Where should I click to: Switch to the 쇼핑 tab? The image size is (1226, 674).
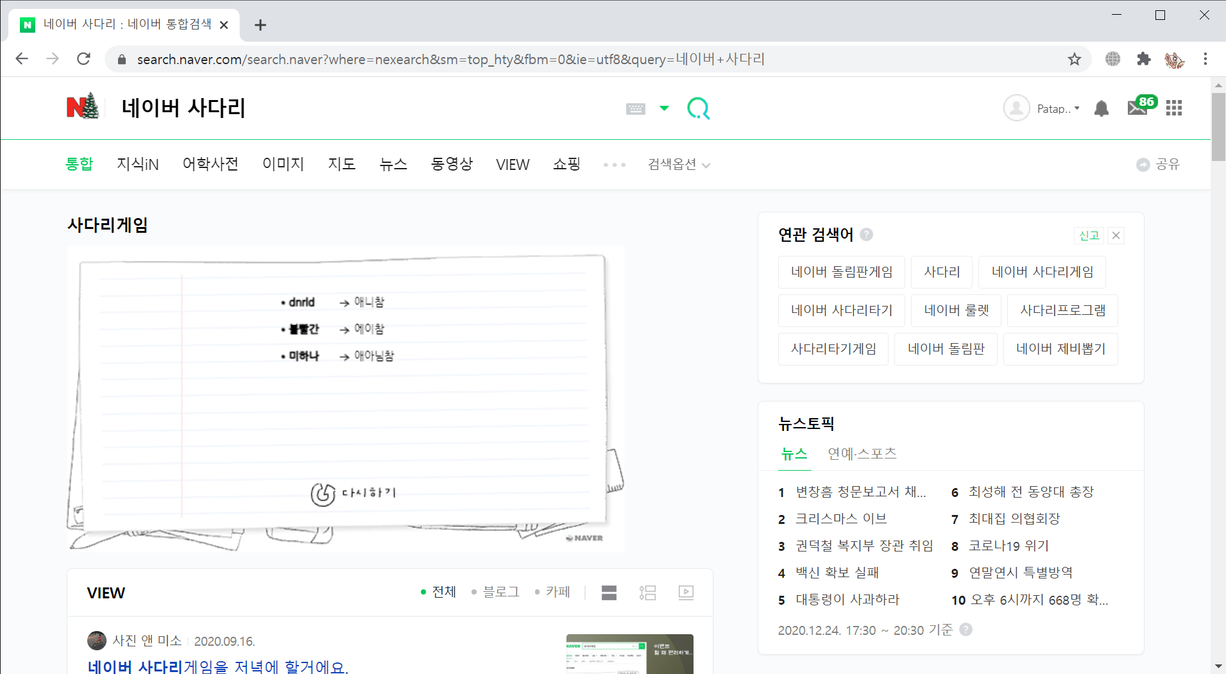pyautogui.click(x=566, y=164)
